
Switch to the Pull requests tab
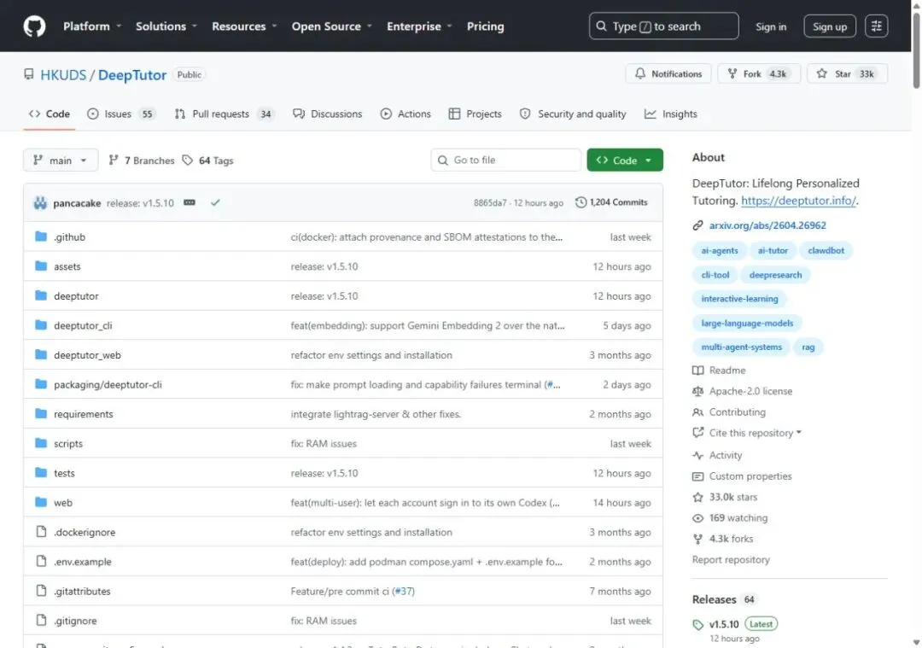(224, 114)
